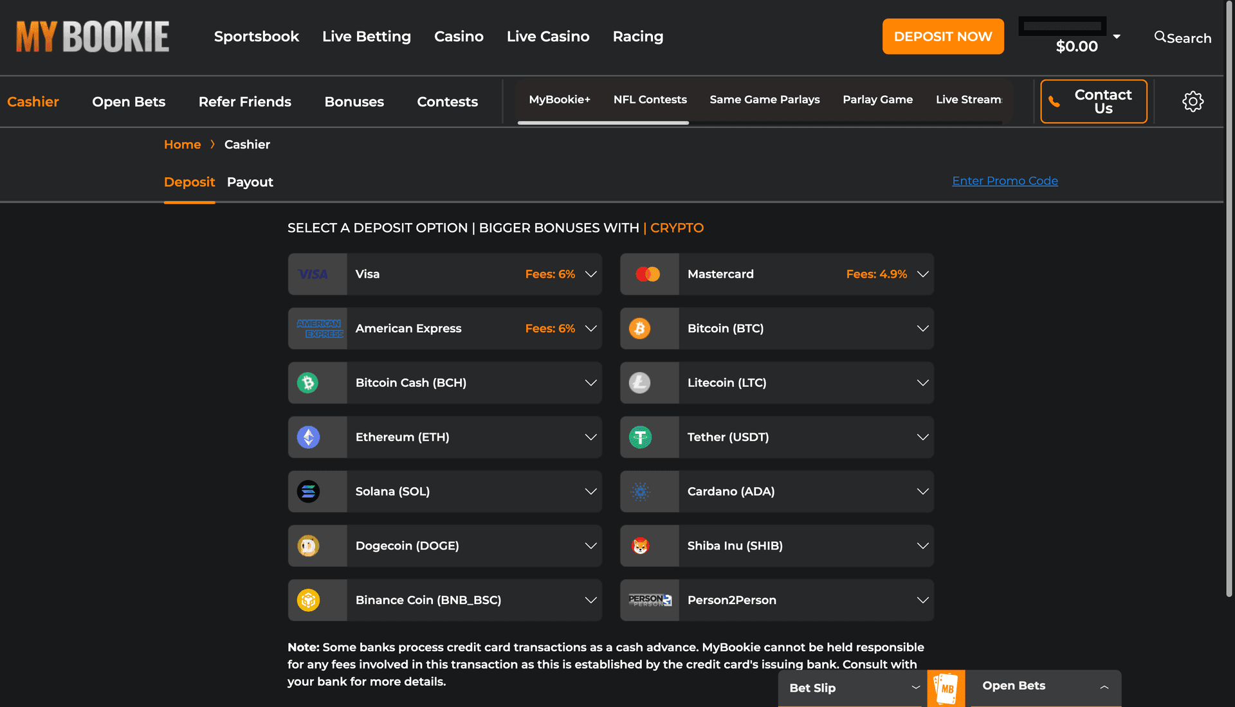Click the Ethereum (ETH) logo icon
This screenshot has width=1235, height=707.
click(x=309, y=437)
